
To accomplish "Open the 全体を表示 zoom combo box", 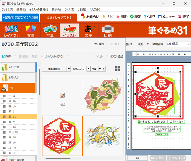I will click(178, 44).
